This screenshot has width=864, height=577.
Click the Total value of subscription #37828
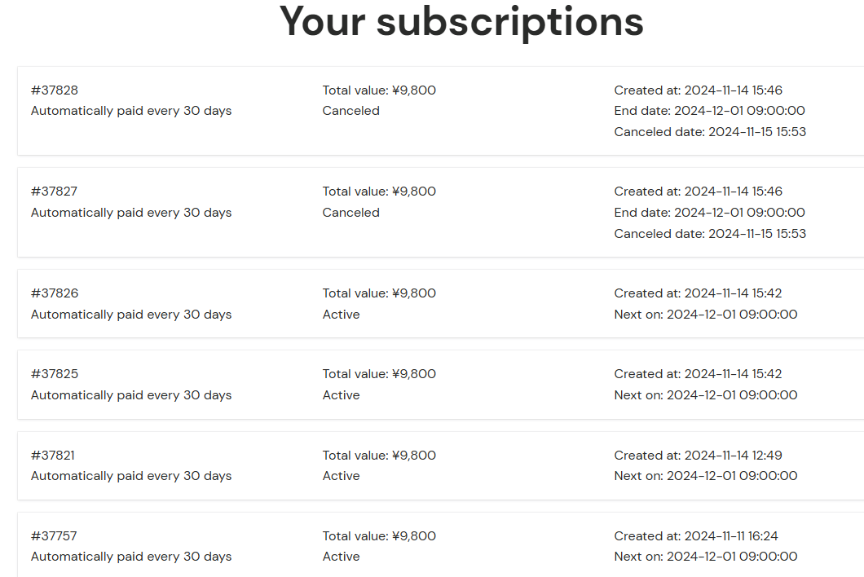379,90
